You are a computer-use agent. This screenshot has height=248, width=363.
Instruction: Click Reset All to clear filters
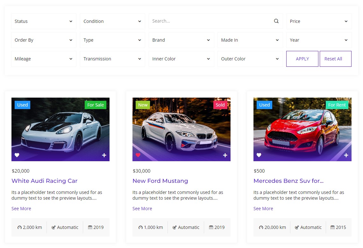(x=333, y=59)
